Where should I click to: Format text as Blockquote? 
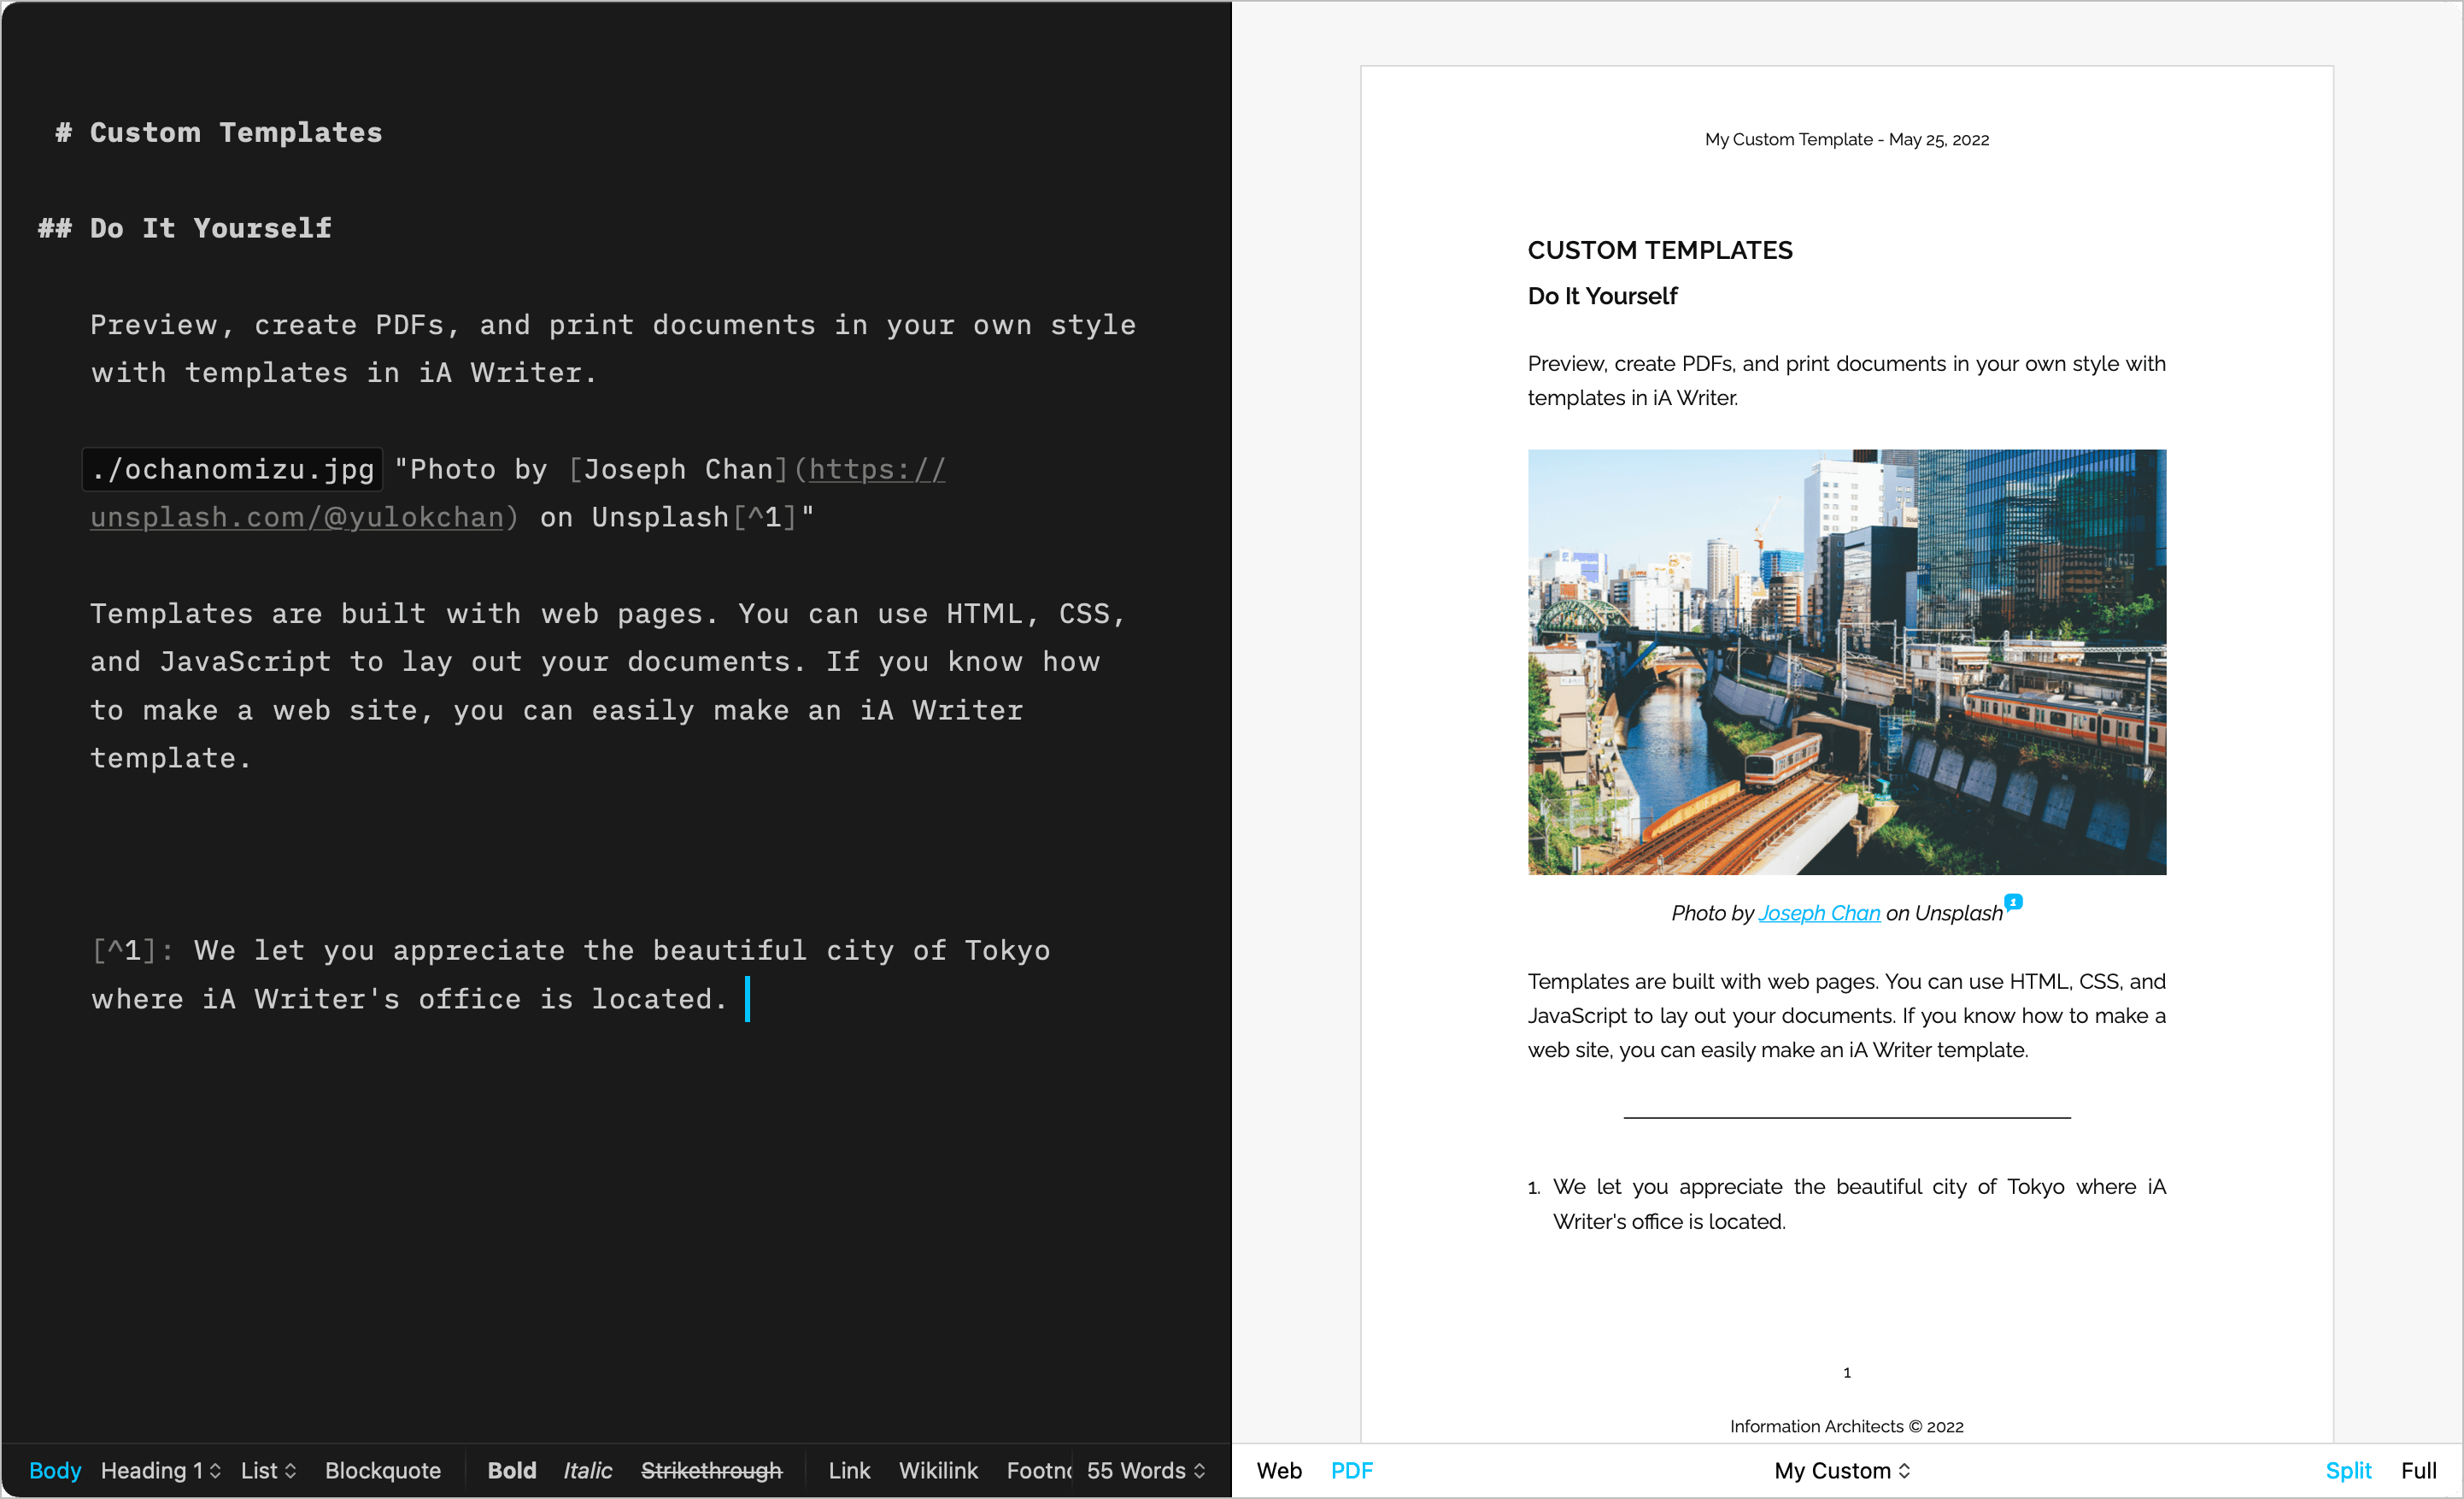[x=383, y=1470]
